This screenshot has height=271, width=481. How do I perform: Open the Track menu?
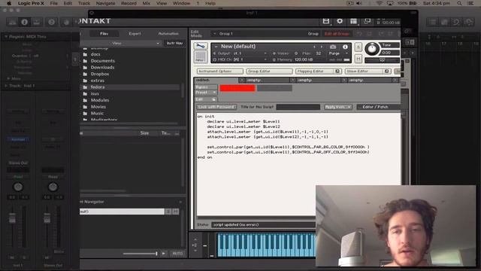pos(84,3)
